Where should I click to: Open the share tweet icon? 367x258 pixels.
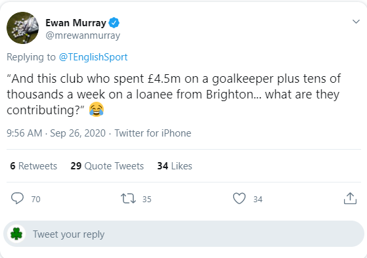[350, 198]
